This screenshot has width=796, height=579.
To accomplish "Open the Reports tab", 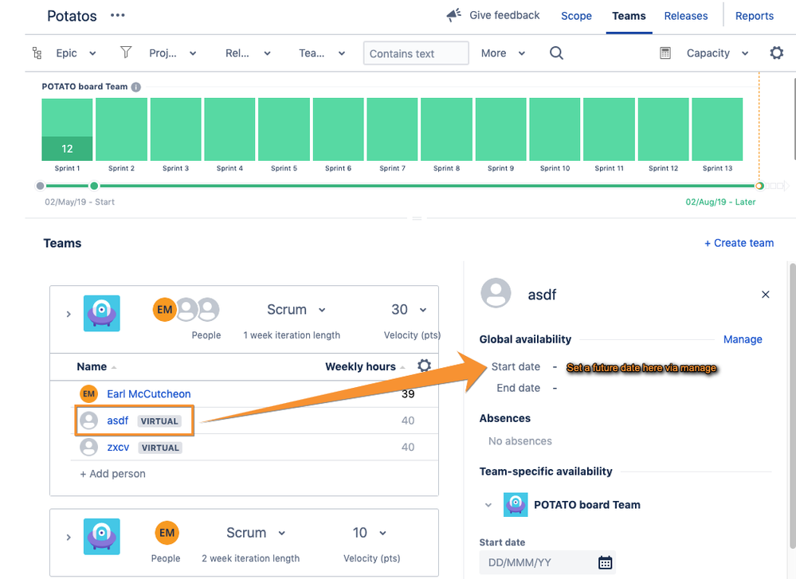I will (755, 16).
